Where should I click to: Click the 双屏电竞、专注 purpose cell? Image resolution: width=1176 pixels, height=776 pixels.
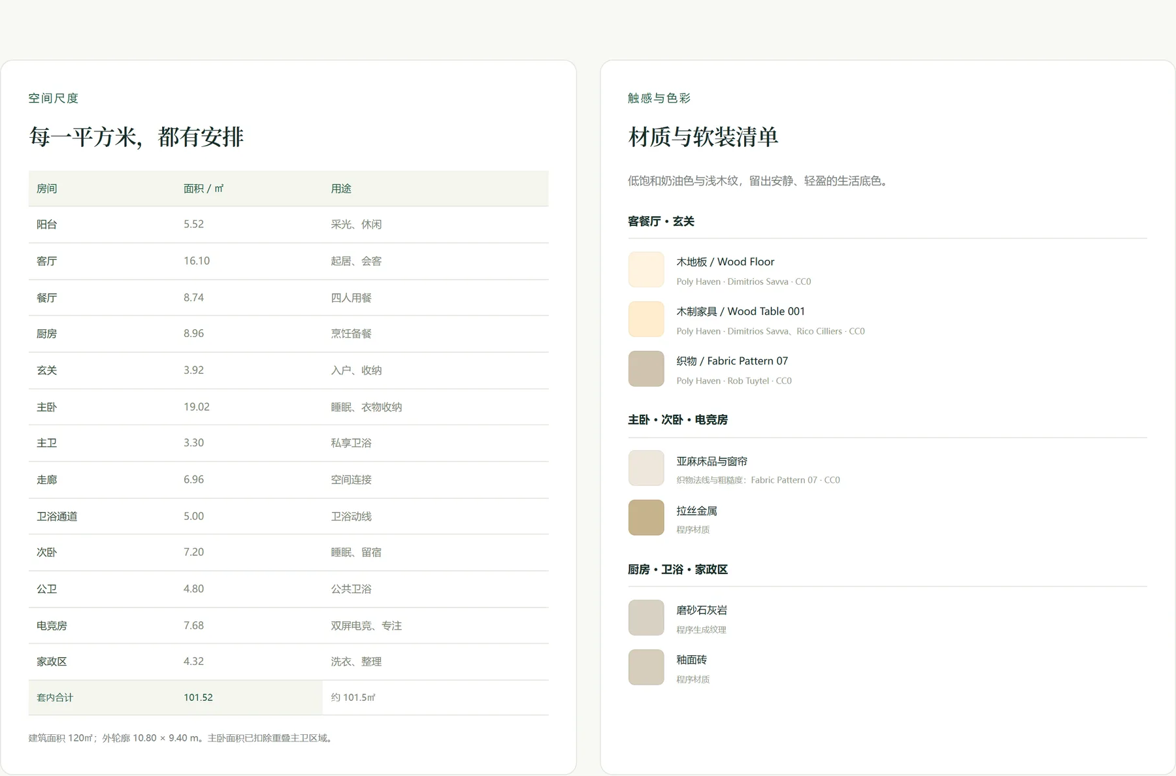[x=367, y=626]
